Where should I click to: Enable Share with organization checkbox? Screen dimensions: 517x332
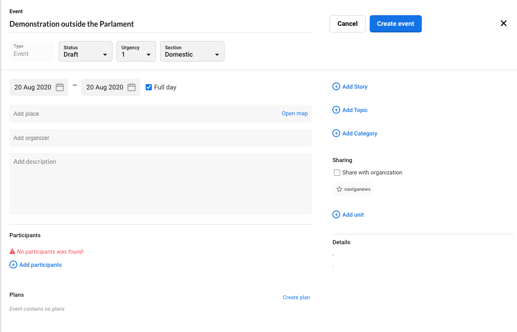[x=337, y=173]
